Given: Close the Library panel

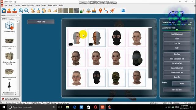Looking at the screenshot, I should (19, 16).
